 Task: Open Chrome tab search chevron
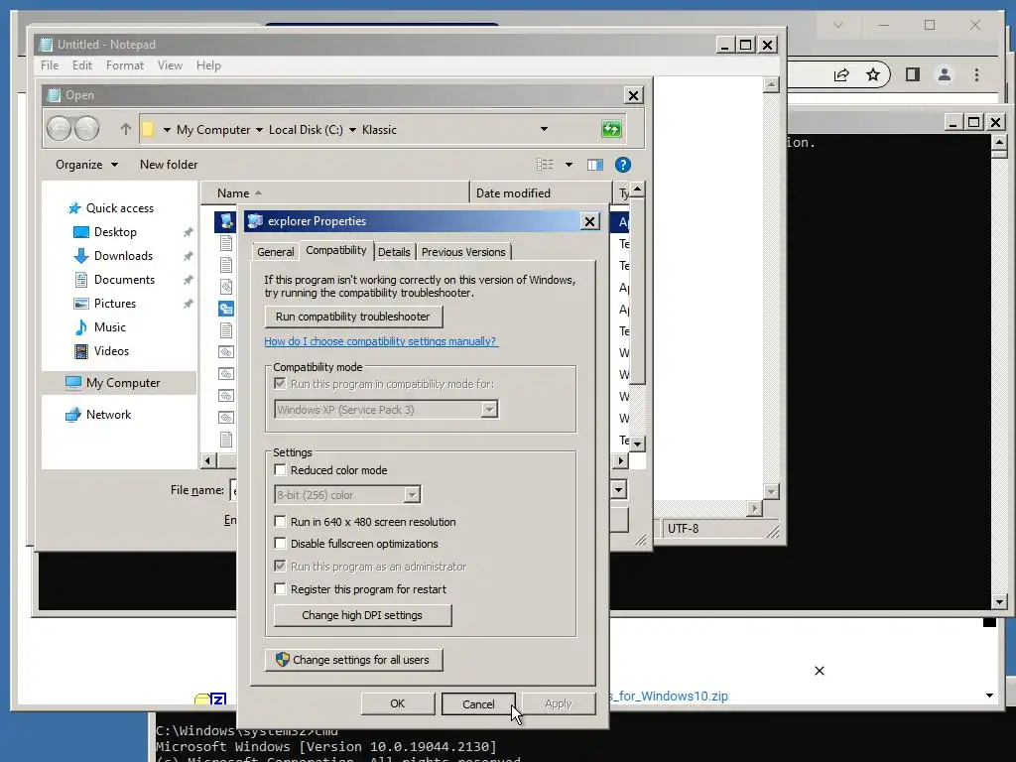point(837,25)
